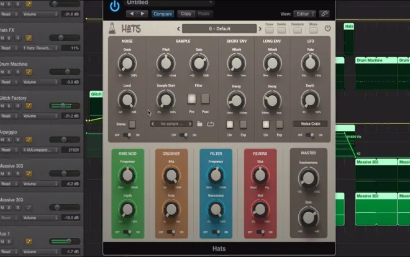Select previous preset before 0 - Default
410x257 pixels.
coord(178,28)
